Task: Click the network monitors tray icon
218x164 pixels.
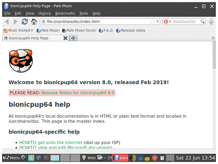Action: pos(140,158)
